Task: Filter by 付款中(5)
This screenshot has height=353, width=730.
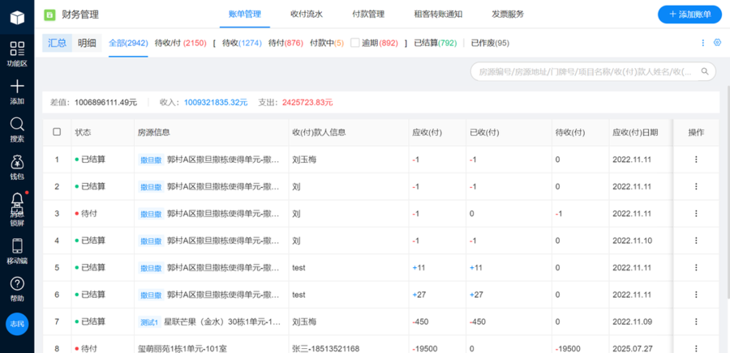Action: (x=327, y=43)
